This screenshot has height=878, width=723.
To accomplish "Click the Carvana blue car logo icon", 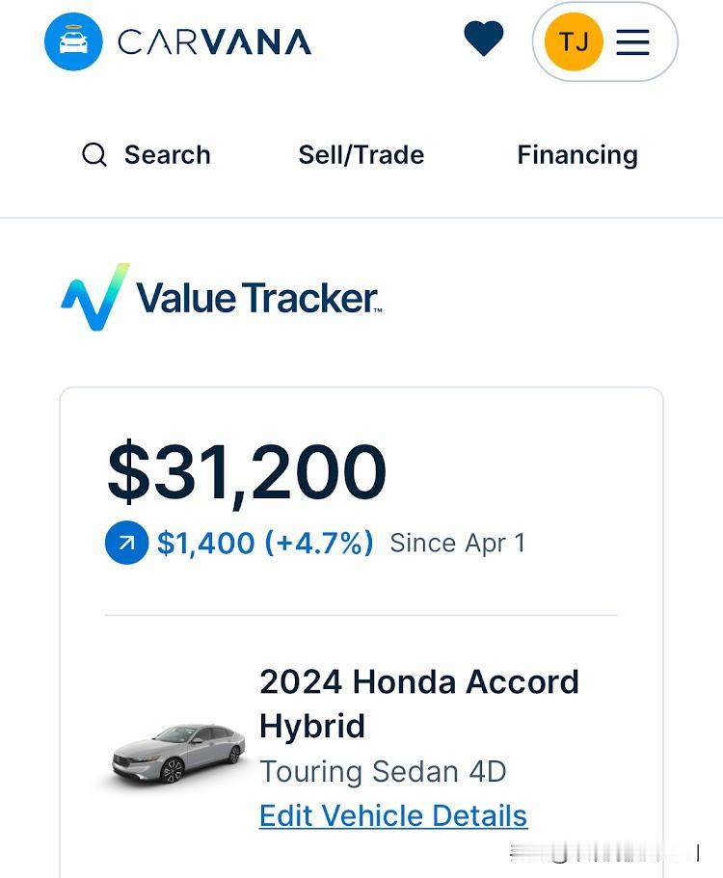I will [x=73, y=42].
